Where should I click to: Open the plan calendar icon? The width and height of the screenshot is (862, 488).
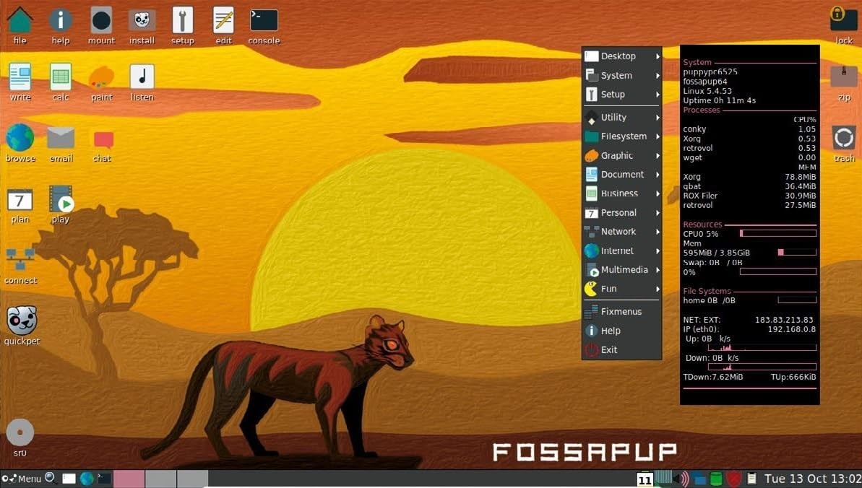pyautogui.click(x=20, y=199)
